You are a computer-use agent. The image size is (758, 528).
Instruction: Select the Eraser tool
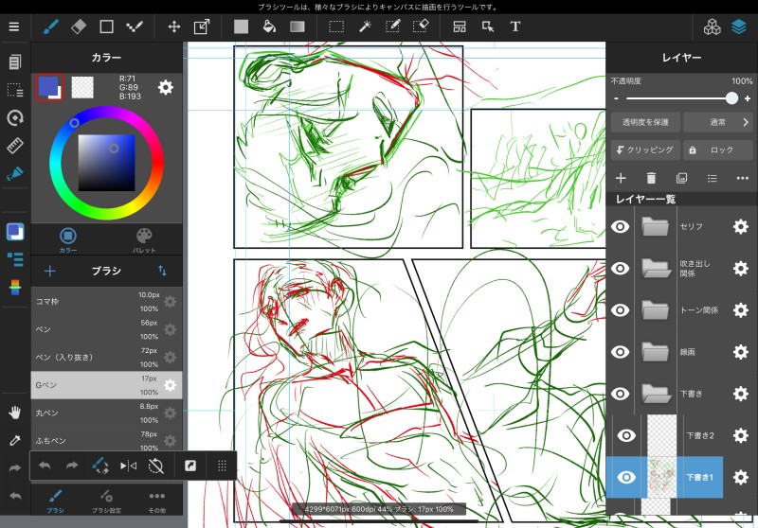79,26
